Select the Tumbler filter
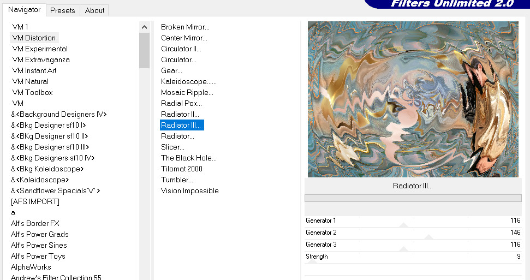The height and width of the screenshot is (280, 530). [x=177, y=180]
